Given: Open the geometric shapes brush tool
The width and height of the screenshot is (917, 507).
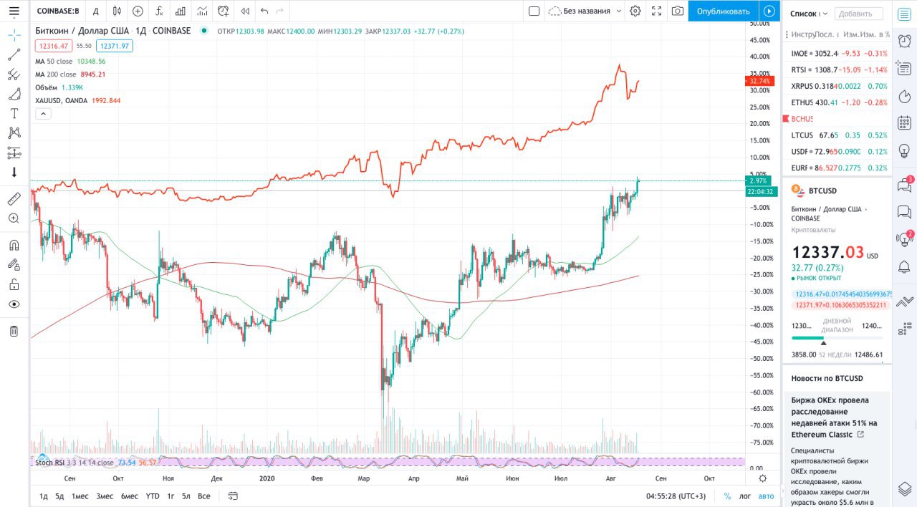Looking at the screenshot, I should click(14, 94).
